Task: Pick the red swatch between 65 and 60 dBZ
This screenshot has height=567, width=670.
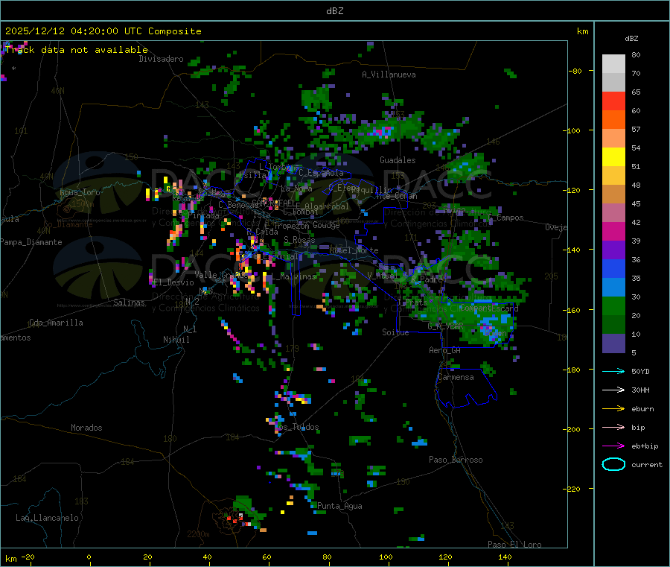Action: [613, 101]
